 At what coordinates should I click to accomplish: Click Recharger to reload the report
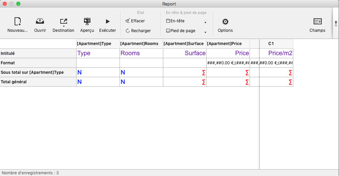tap(138, 31)
